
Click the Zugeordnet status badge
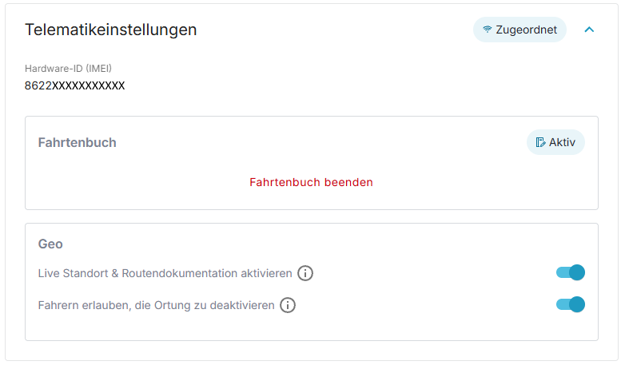519,30
